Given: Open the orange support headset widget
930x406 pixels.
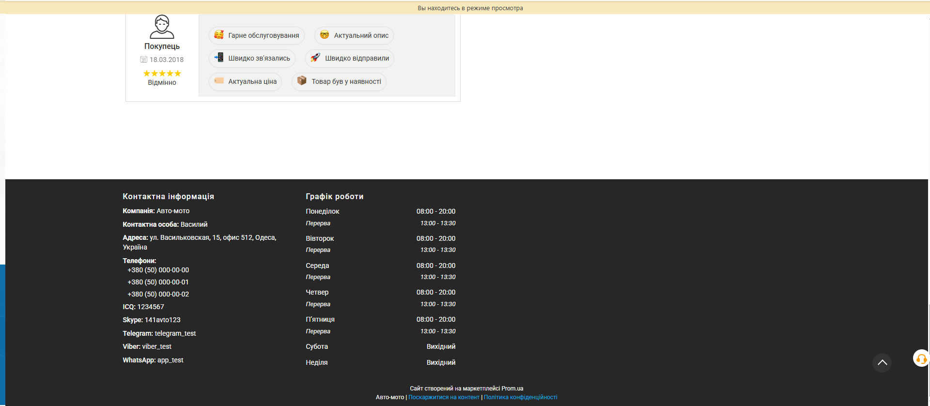Looking at the screenshot, I should coord(921,359).
